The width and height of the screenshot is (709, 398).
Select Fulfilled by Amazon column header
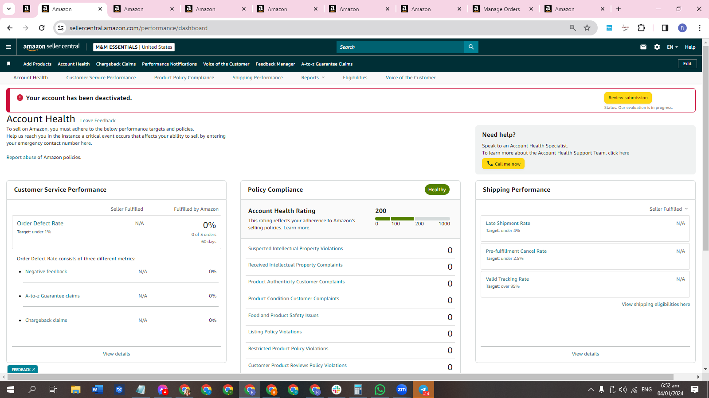coord(196,209)
